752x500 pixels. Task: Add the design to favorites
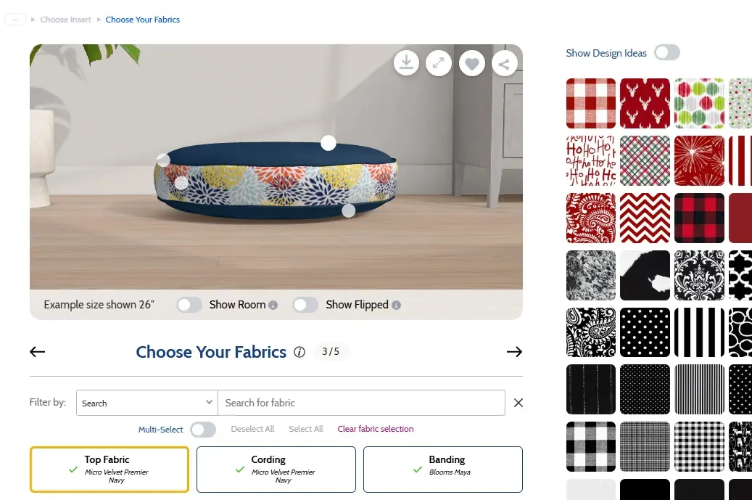(471, 63)
